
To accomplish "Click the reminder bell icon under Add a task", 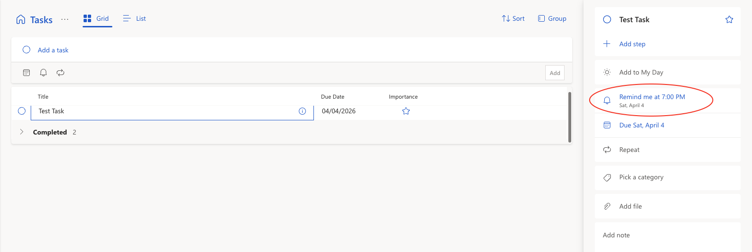I will pyautogui.click(x=43, y=73).
